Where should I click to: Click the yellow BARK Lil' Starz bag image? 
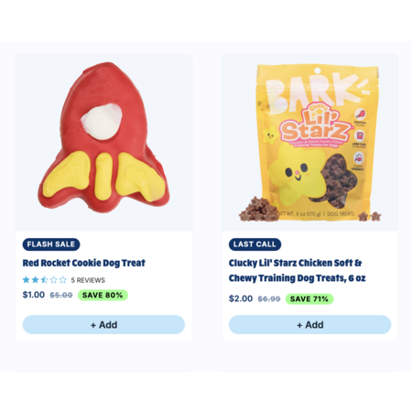coord(310,143)
